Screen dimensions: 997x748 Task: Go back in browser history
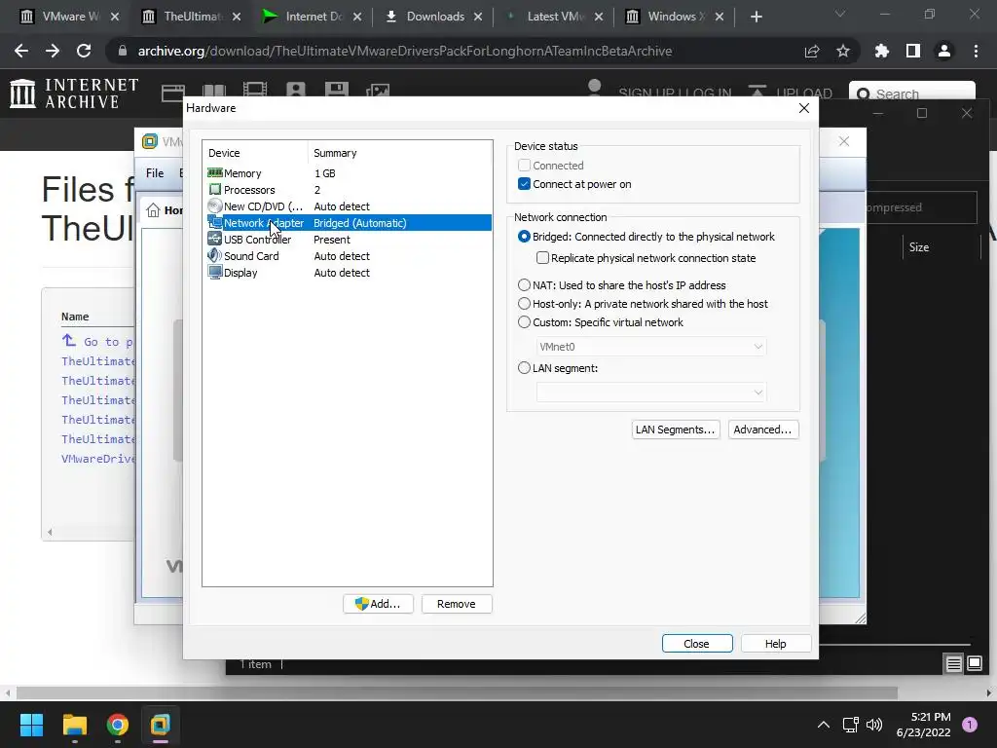[x=21, y=51]
